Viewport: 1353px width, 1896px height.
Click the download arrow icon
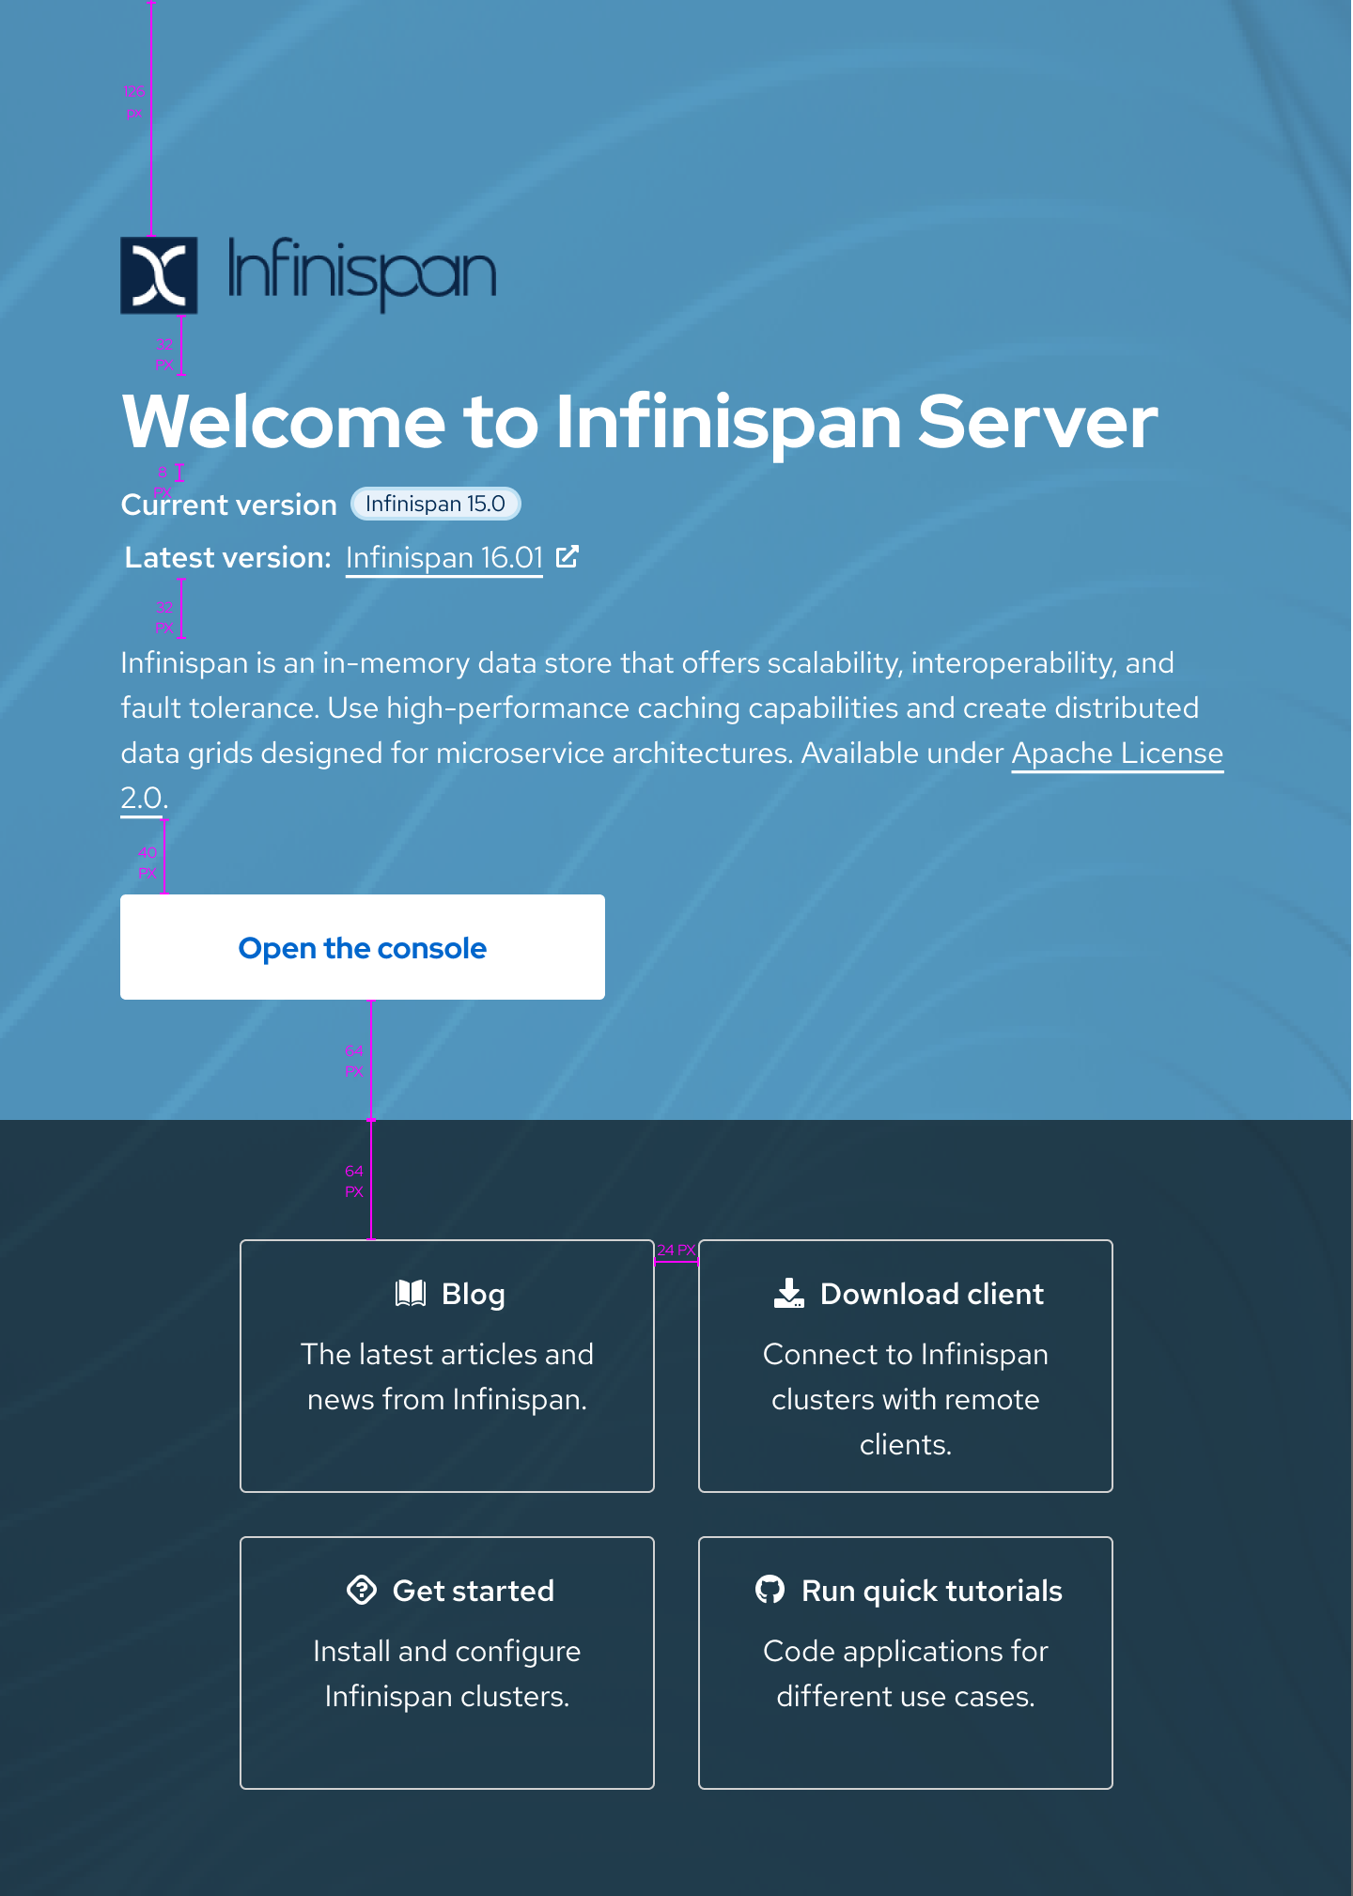tap(789, 1294)
